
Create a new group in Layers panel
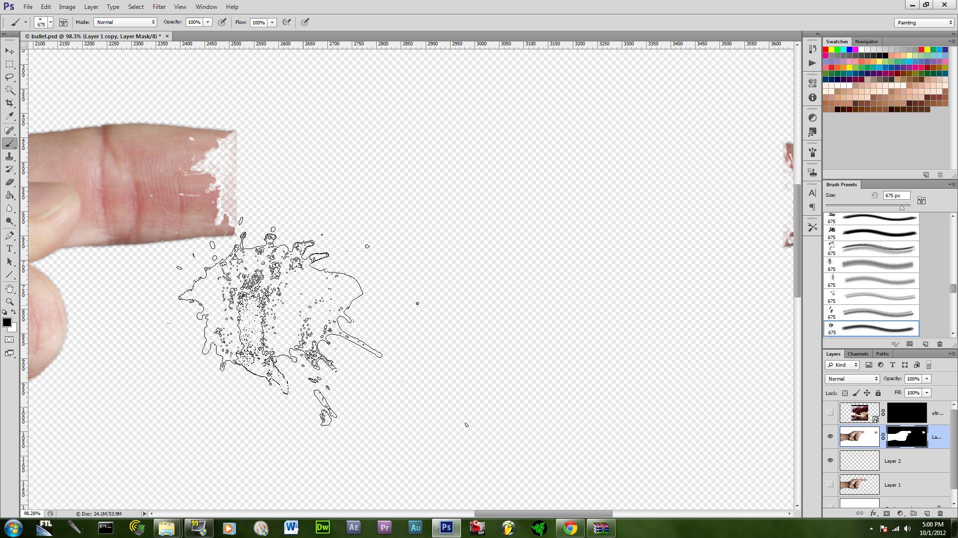point(914,513)
